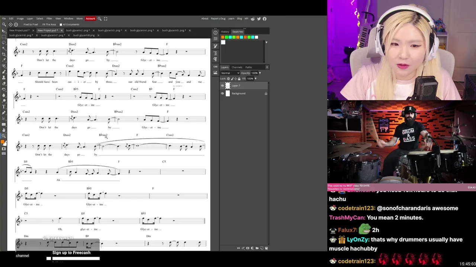
Task: Toggle lock all padlock icon
Action: tap(239, 79)
